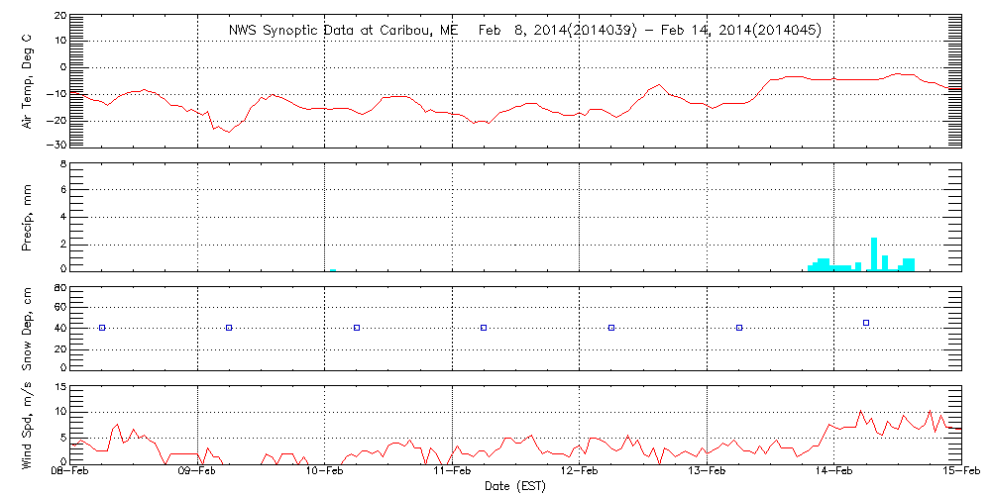
Task: Select the "09-Feb" date label
Action: (x=197, y=472)
